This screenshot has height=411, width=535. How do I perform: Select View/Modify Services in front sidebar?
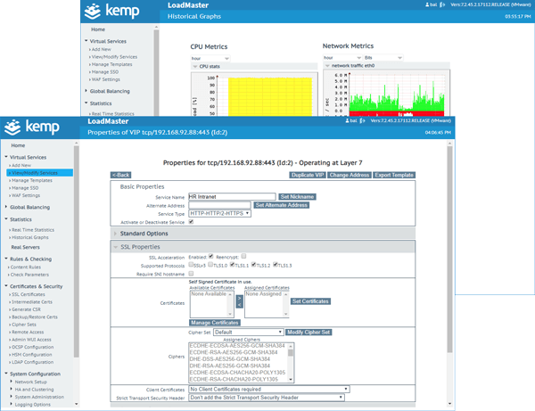tap(39, 173)
